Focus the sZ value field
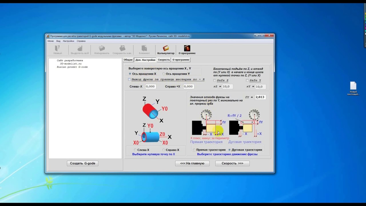 point(227,86)
